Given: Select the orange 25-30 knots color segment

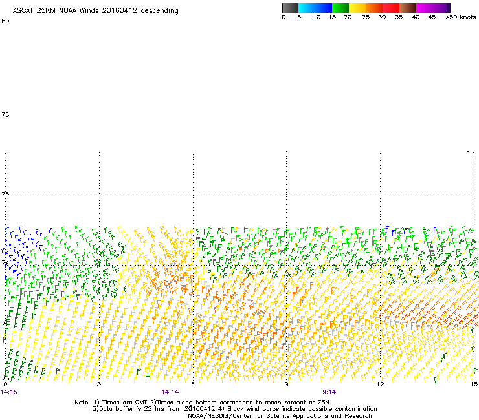Looking at the screenshot, I should 374,8.
